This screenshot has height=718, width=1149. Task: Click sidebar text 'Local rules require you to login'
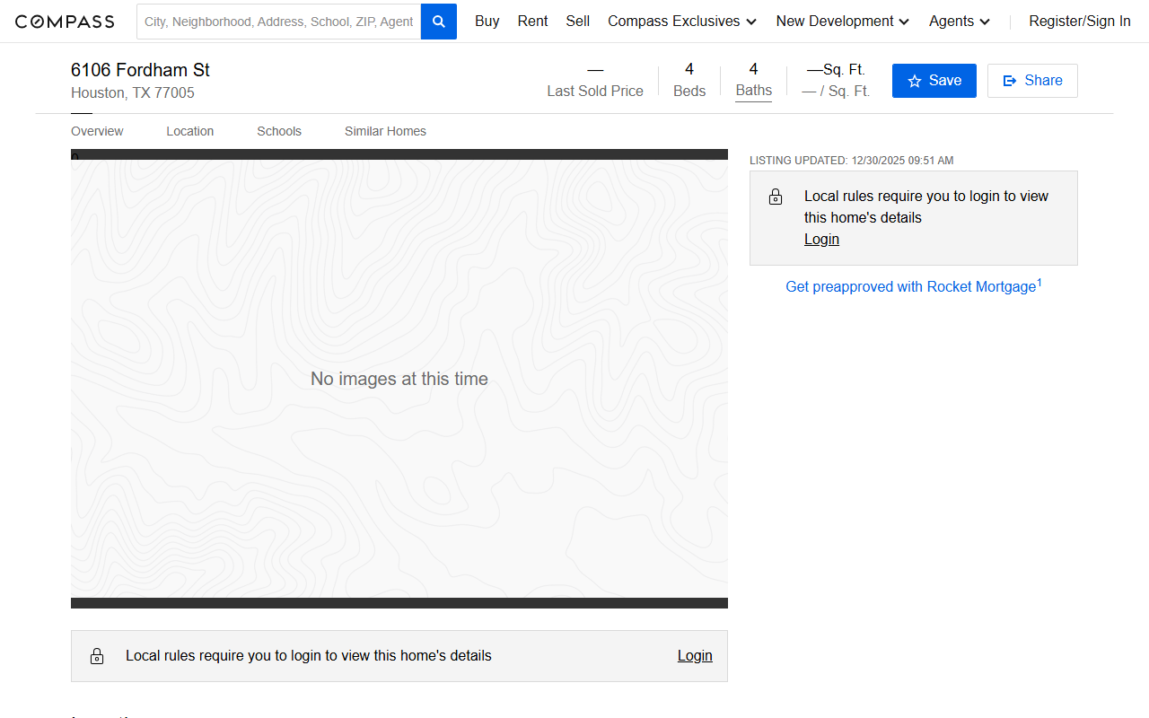[926, 206]
